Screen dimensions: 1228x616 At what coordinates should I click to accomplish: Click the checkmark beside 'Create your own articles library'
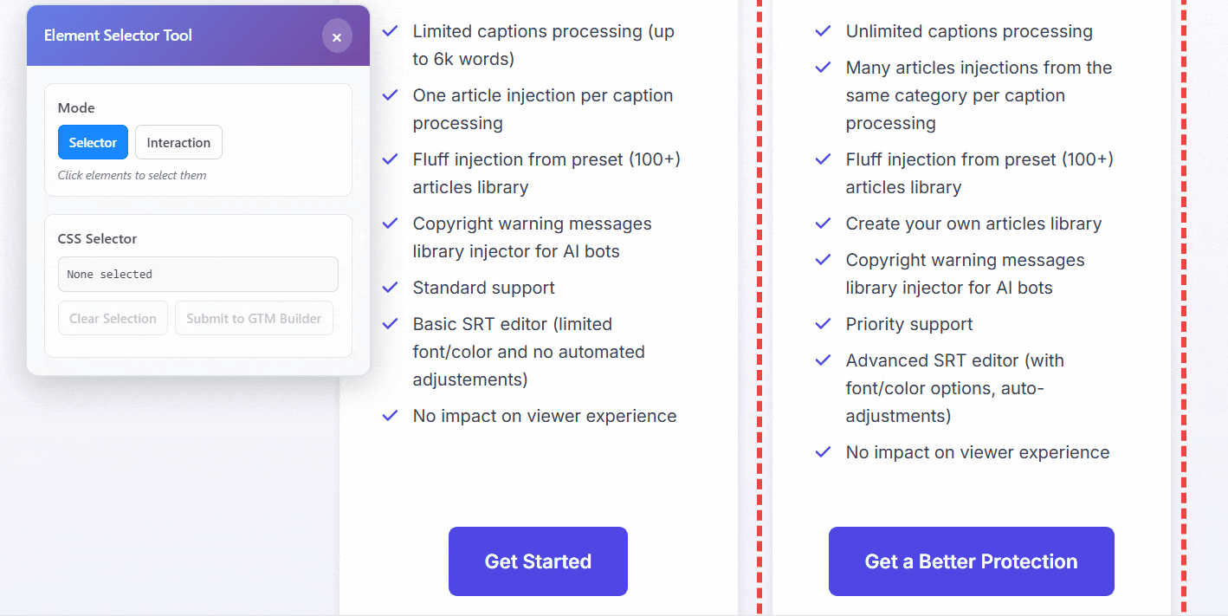click(823, 223)
